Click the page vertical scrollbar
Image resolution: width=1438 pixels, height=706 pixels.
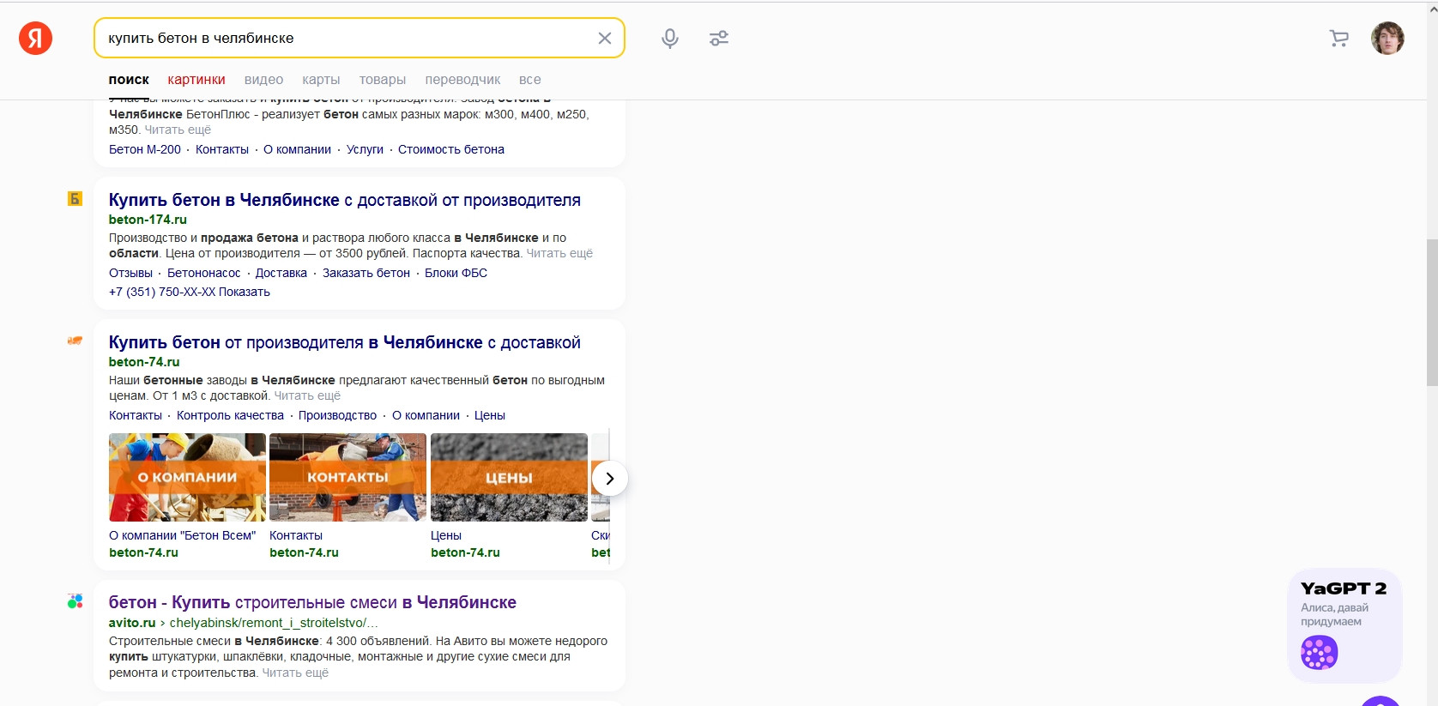point(1431,313)
